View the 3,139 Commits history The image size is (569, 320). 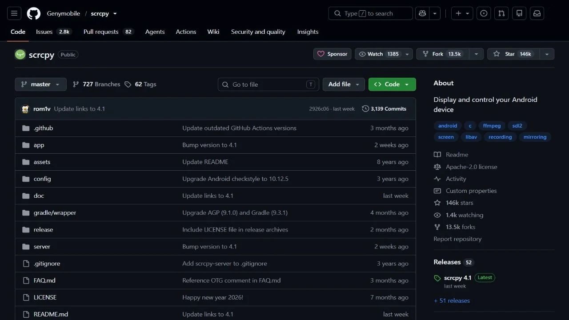384,109
